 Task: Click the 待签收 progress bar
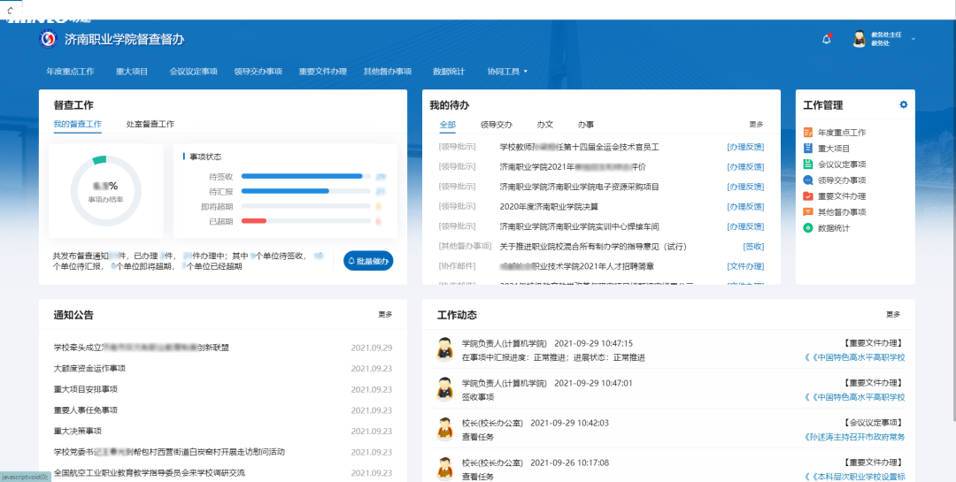(306, 176)
